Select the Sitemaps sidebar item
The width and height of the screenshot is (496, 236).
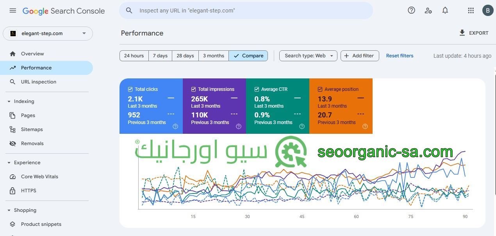(x=32, y=129)
